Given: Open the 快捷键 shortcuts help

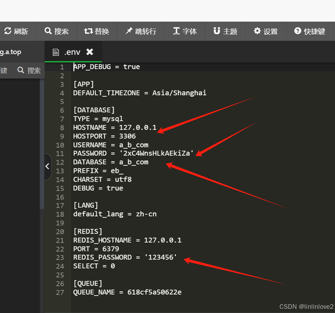Looking at the screenshot, I should pos(310,31).
